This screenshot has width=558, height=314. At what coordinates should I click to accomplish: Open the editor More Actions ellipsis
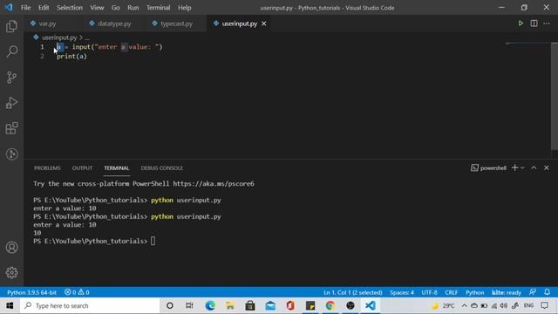point(547,24)
